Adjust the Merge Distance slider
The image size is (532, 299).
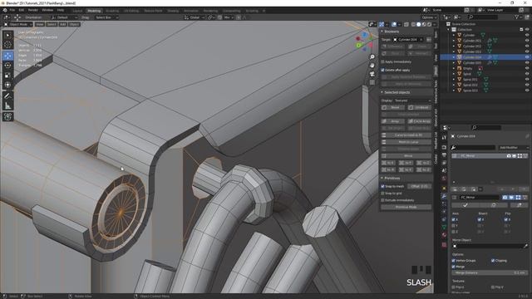(x=490, y=272)
